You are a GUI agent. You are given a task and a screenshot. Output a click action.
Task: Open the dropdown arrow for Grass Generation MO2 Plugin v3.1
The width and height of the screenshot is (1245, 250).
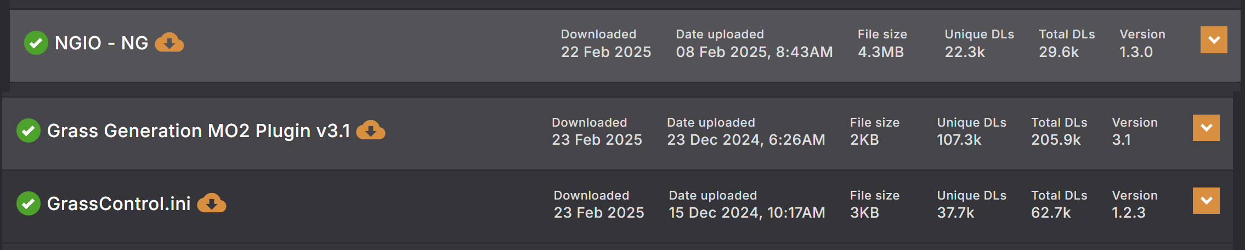pyautogui.click(x=1206, y=128)
